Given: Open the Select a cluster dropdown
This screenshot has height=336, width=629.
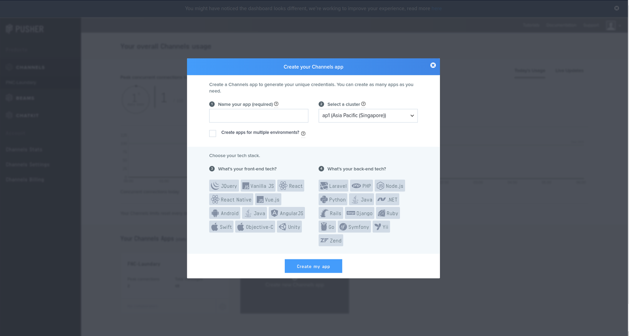Looking at the screenshot, I should point(368,116).
